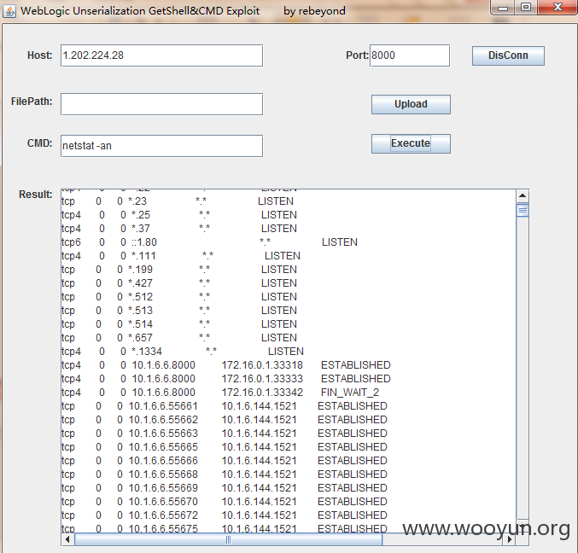Click the *.514 listening port text
Screen dimensions: 578x553
coord(140,323)
